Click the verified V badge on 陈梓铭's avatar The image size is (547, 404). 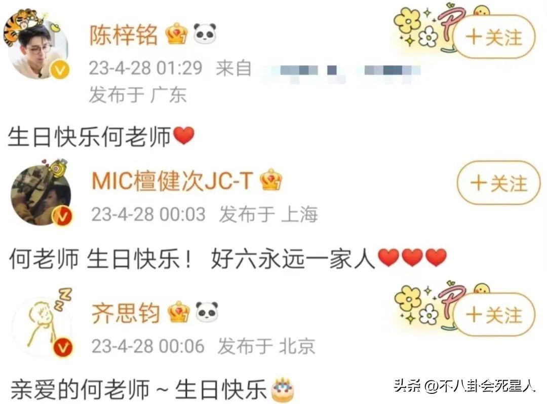point(60,69)
